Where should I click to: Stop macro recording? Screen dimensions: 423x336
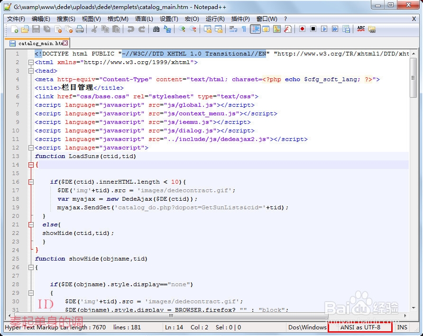tap(313, 29)
